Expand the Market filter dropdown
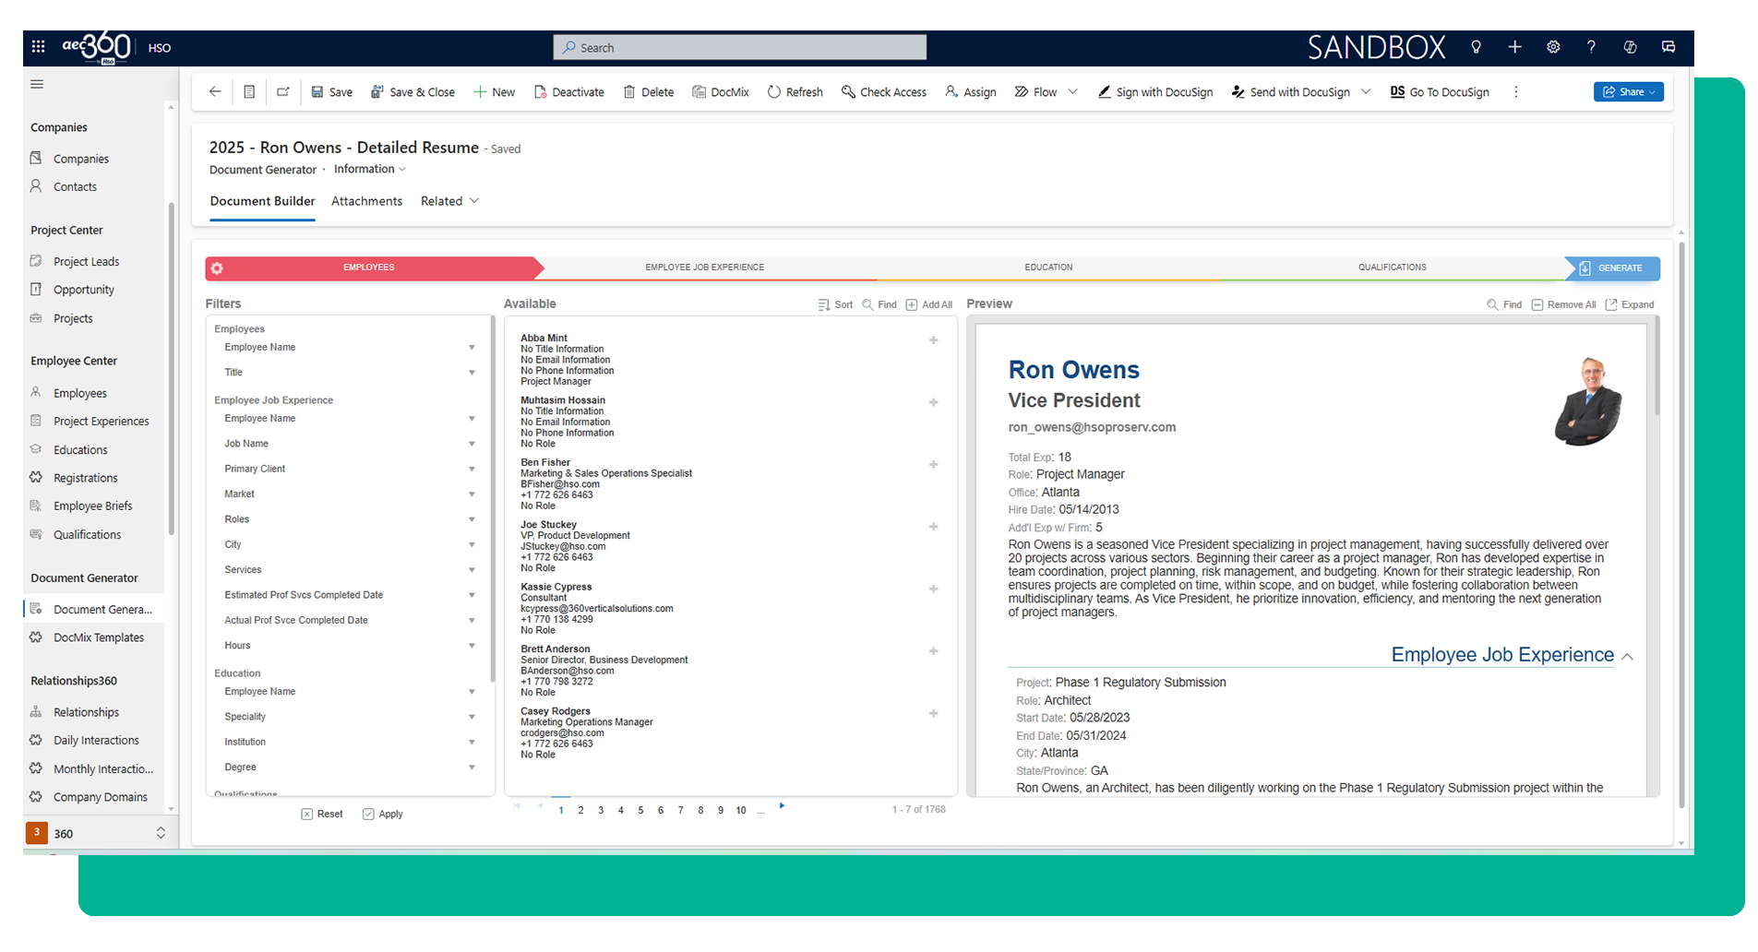Viewport: 1758px width, 952px height. (x=472, y=494)
